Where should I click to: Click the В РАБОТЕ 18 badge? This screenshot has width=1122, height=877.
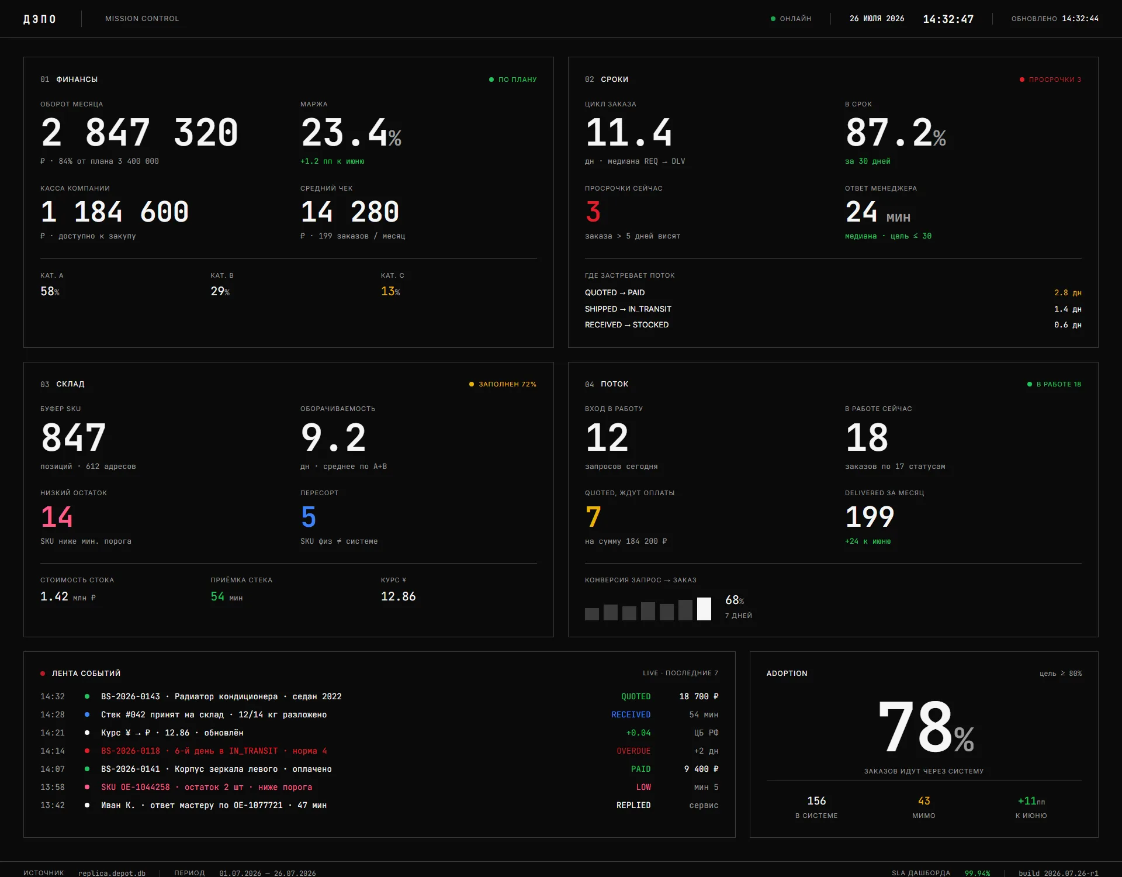click(1054, 384)
